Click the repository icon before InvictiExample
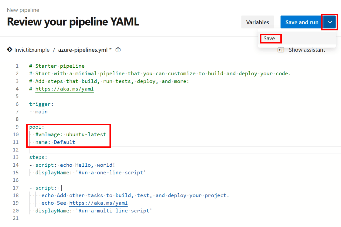This screenshot has width=341, height=227. pos(10,49)
